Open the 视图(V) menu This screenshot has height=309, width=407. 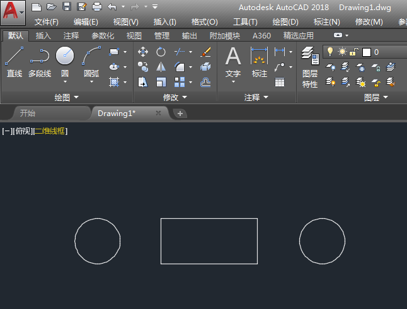tap(125, 22)
